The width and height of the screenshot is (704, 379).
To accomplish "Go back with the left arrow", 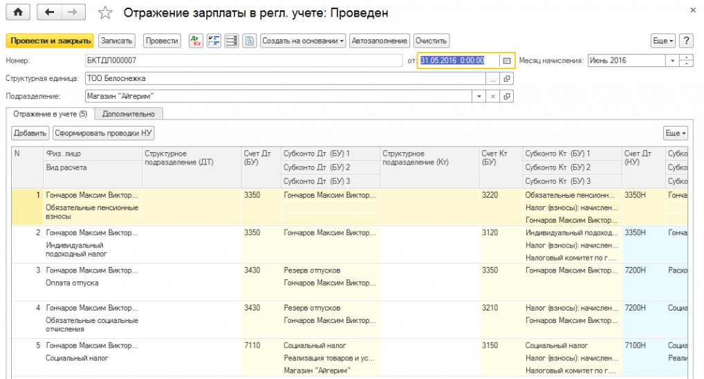I will click(49, 12).
